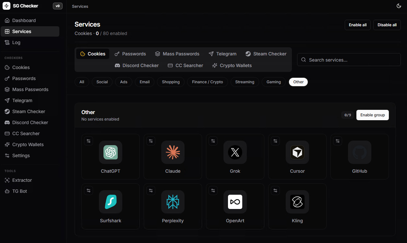407x243 pixels.
Task: Click the v9 version badge
Action: 58,6
